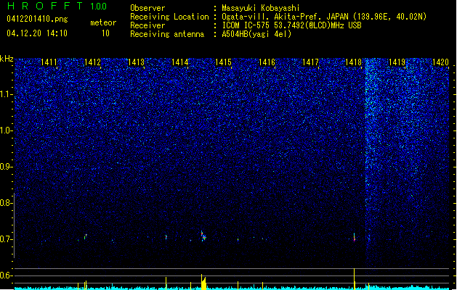Click the 1420 time axis marker
Screen dimensions: 457x290
(440, 62)
